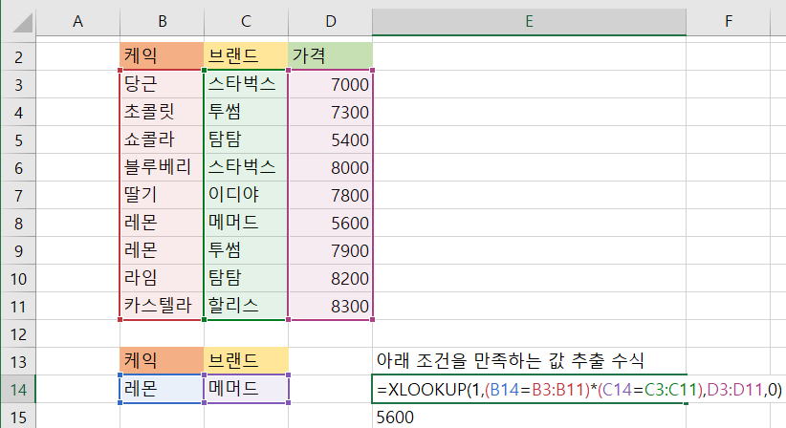Image resolution: width=786 pixels, height=428 pixels.
Task: Select the 딸기 cell
Action: (x=162, y=195)
